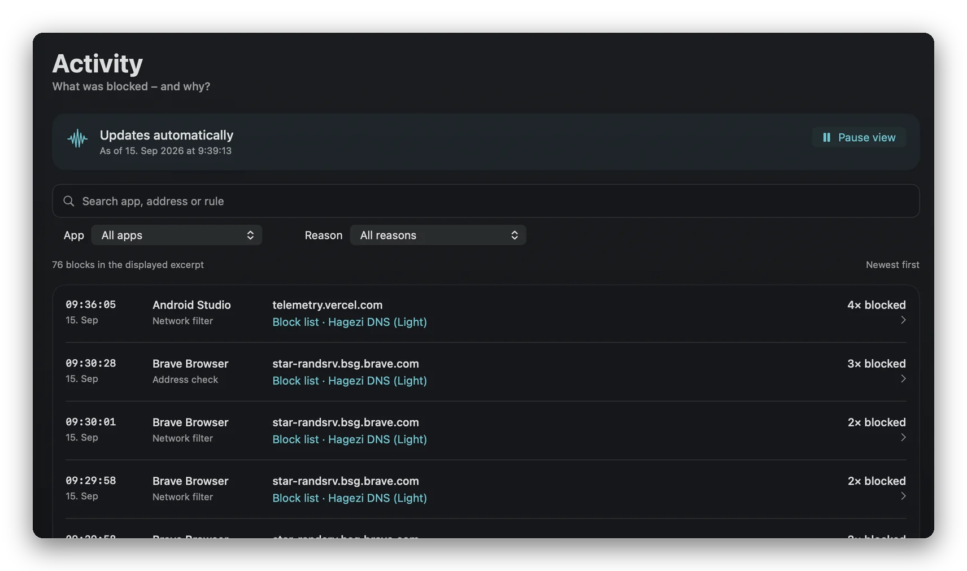The width and height of the screenshot is (967, 571).
Task: Open Block list link in the 09:29:58 row
Action: pos(350,498)
